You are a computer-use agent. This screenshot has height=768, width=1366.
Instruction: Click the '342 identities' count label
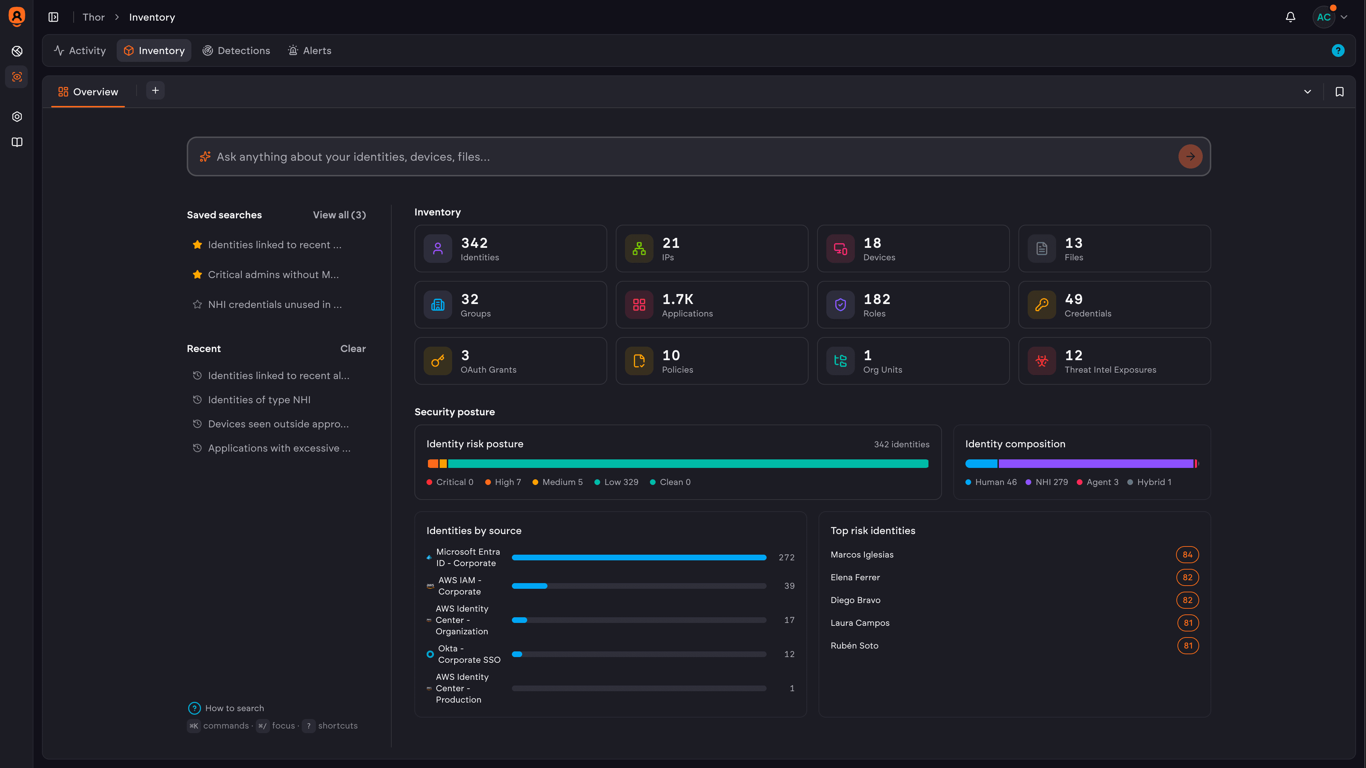tap(901, 444)
